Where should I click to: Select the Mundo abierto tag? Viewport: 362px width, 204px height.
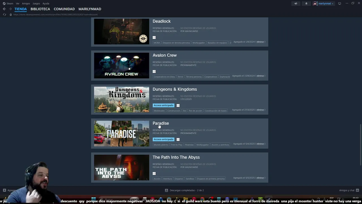(x=161, y=145)
